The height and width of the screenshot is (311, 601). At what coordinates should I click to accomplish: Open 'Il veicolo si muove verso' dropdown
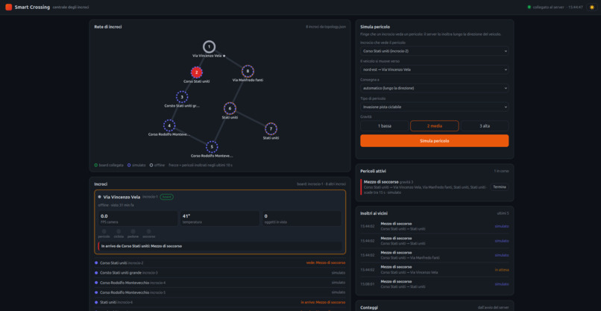click(434, 69)
